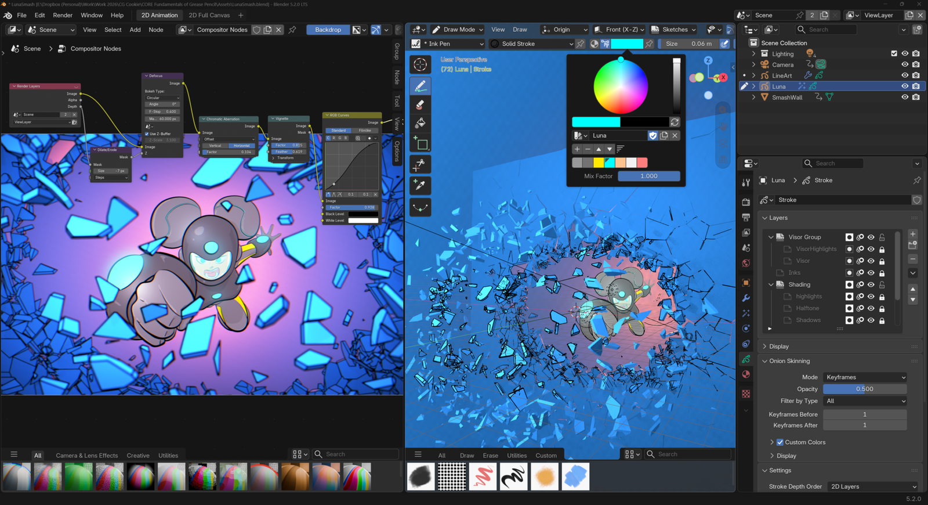
Task: Toggle onion skinning for Shadows layer
Action: pos(860,320)
